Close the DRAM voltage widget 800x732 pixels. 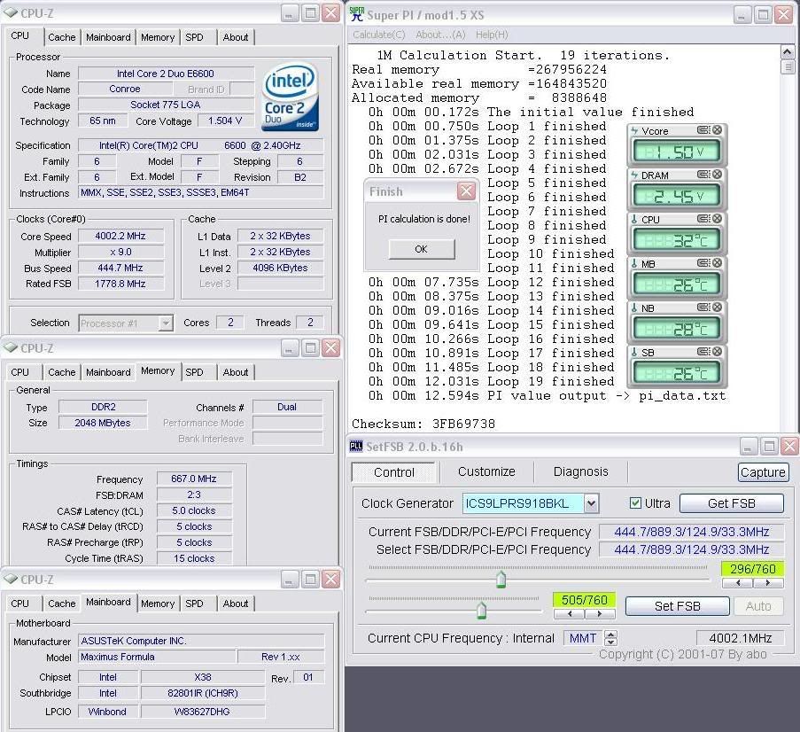pos(717,175)
